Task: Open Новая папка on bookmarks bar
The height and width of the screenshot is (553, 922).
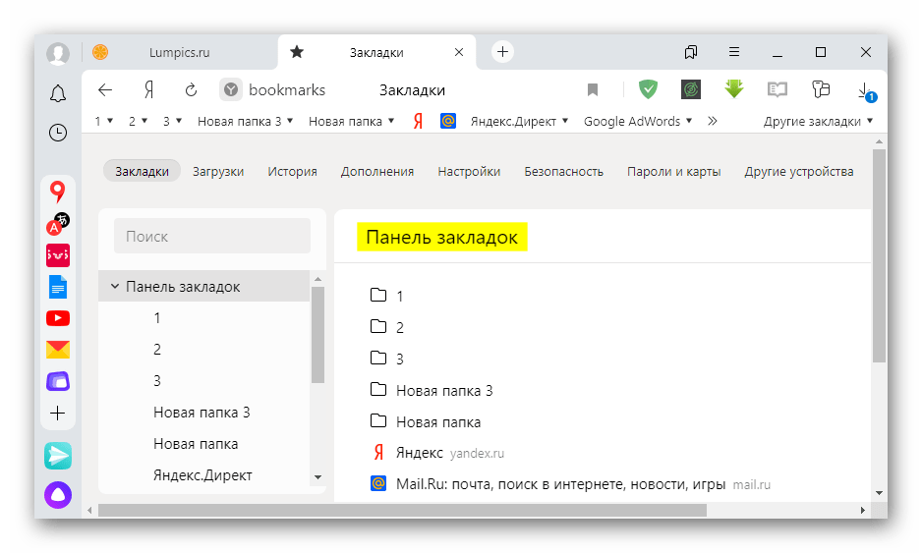Action: point(351,121)
